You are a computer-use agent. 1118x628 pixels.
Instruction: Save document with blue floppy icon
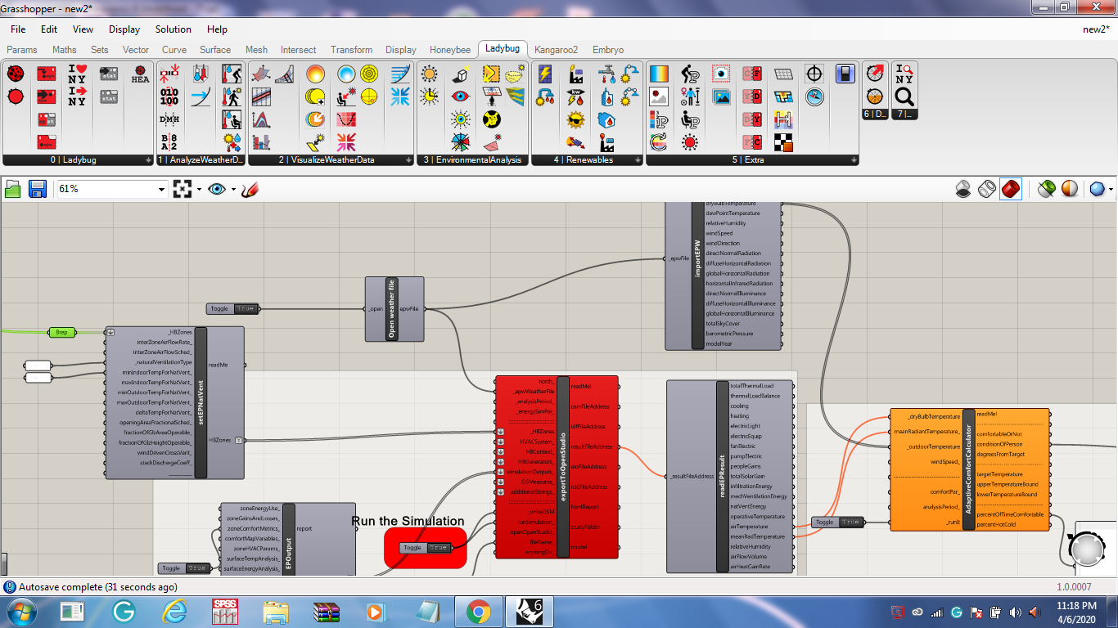tap(38, 189)
